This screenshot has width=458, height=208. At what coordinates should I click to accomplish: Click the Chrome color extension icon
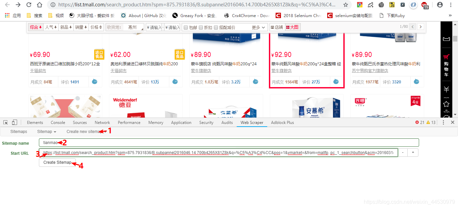(359, 5)
